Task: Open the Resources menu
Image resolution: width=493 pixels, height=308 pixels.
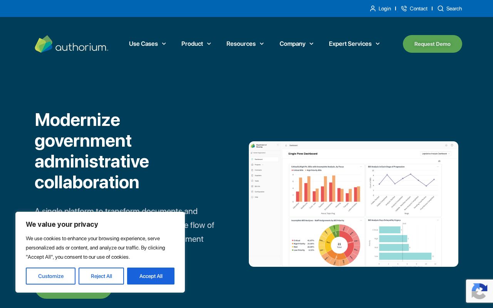Action: (241, 44)
